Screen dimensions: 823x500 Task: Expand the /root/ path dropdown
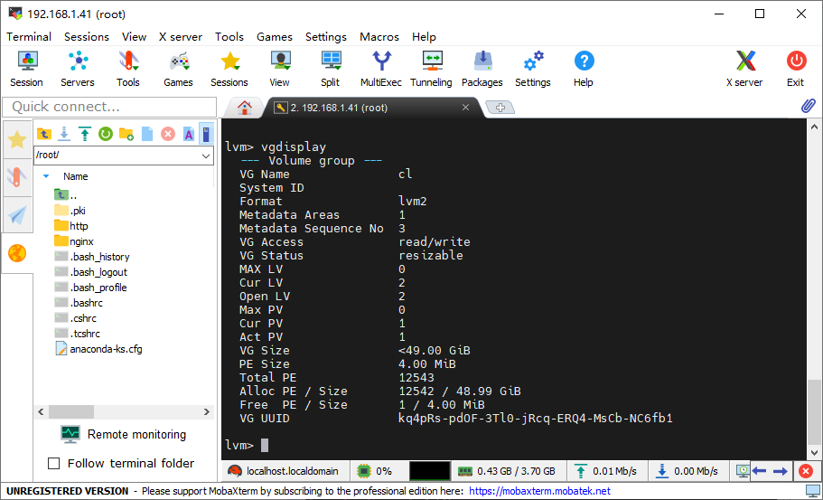[x=206, y=156]
